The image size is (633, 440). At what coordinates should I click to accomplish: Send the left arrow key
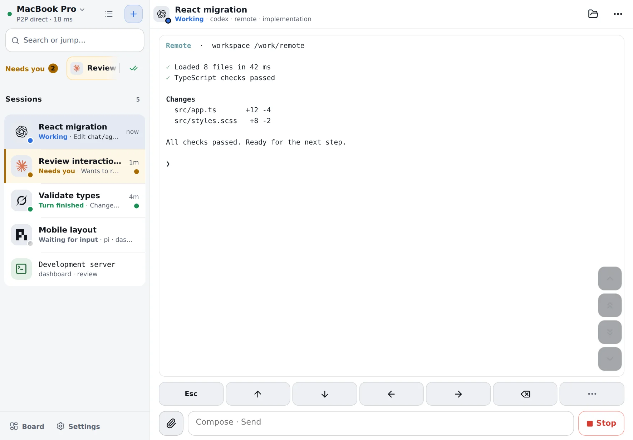click(x=391, y=394)
